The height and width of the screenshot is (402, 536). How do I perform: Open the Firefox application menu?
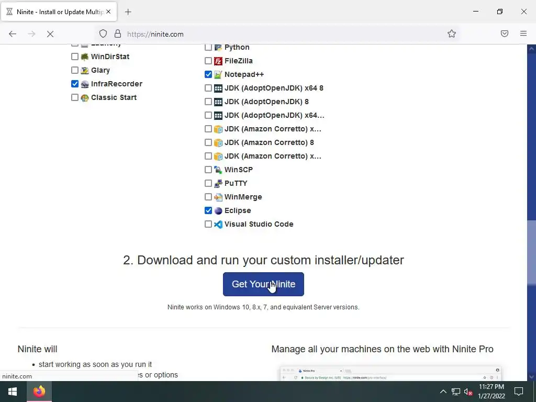coord(523,33)
